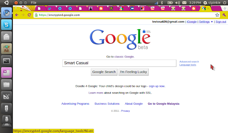Click Go to Google Malaysia link
The width and height of the screenshot is (228, 133).
click(x=164, y=104)
